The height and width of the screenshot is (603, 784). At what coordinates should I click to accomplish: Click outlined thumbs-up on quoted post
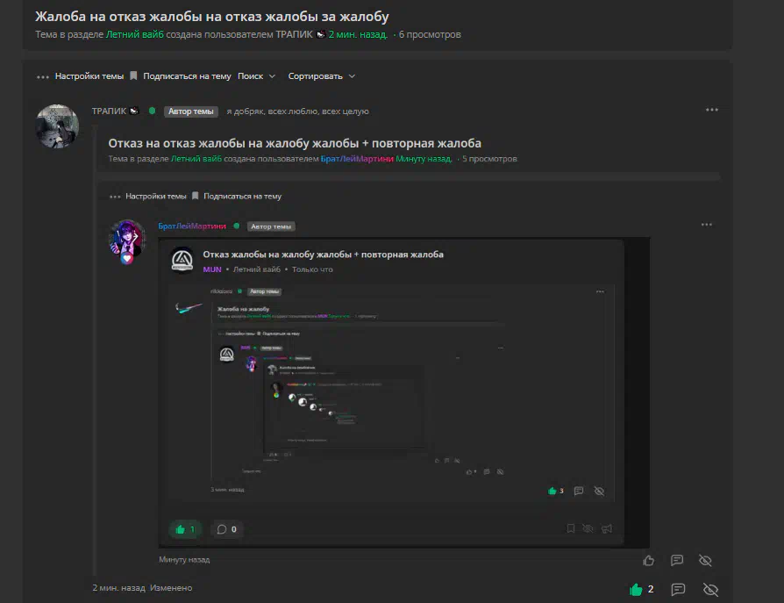(648, 561)
